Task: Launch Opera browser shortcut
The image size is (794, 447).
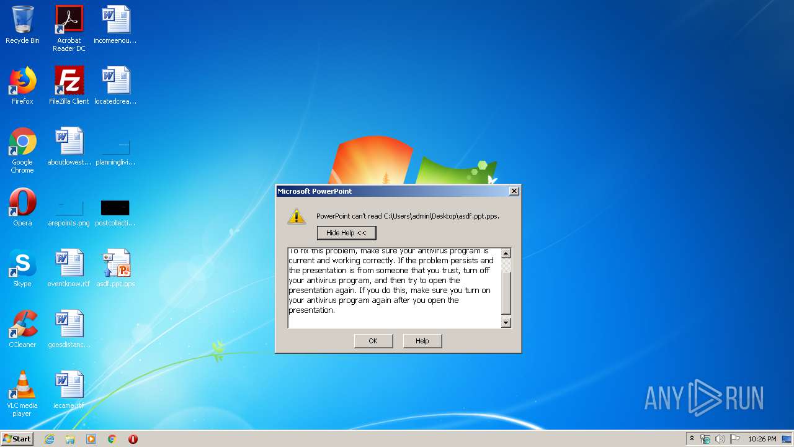Action: [x=22, y=207]
